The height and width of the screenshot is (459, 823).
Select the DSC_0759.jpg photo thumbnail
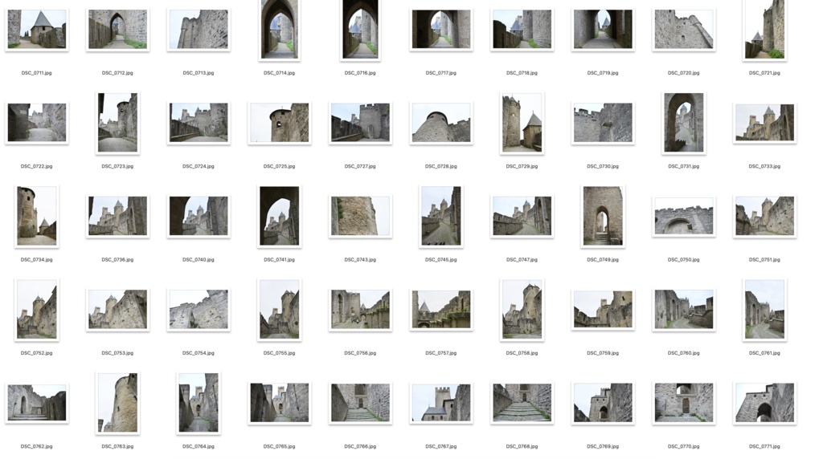[x=603, y=309]
